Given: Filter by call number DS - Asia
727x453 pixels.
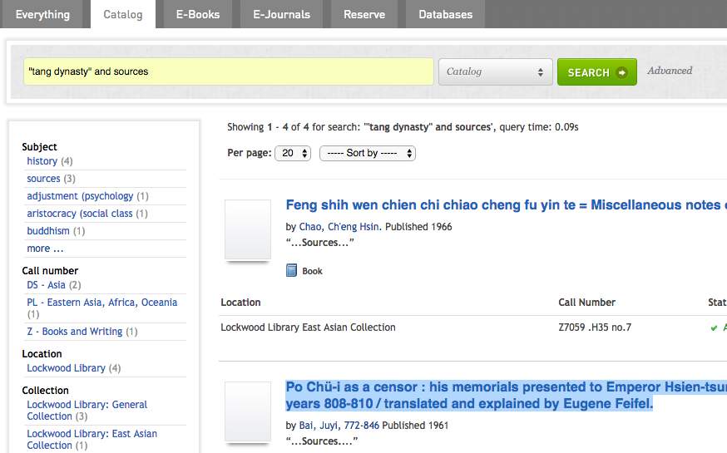Looking at the screenshot, I should 46,285.
